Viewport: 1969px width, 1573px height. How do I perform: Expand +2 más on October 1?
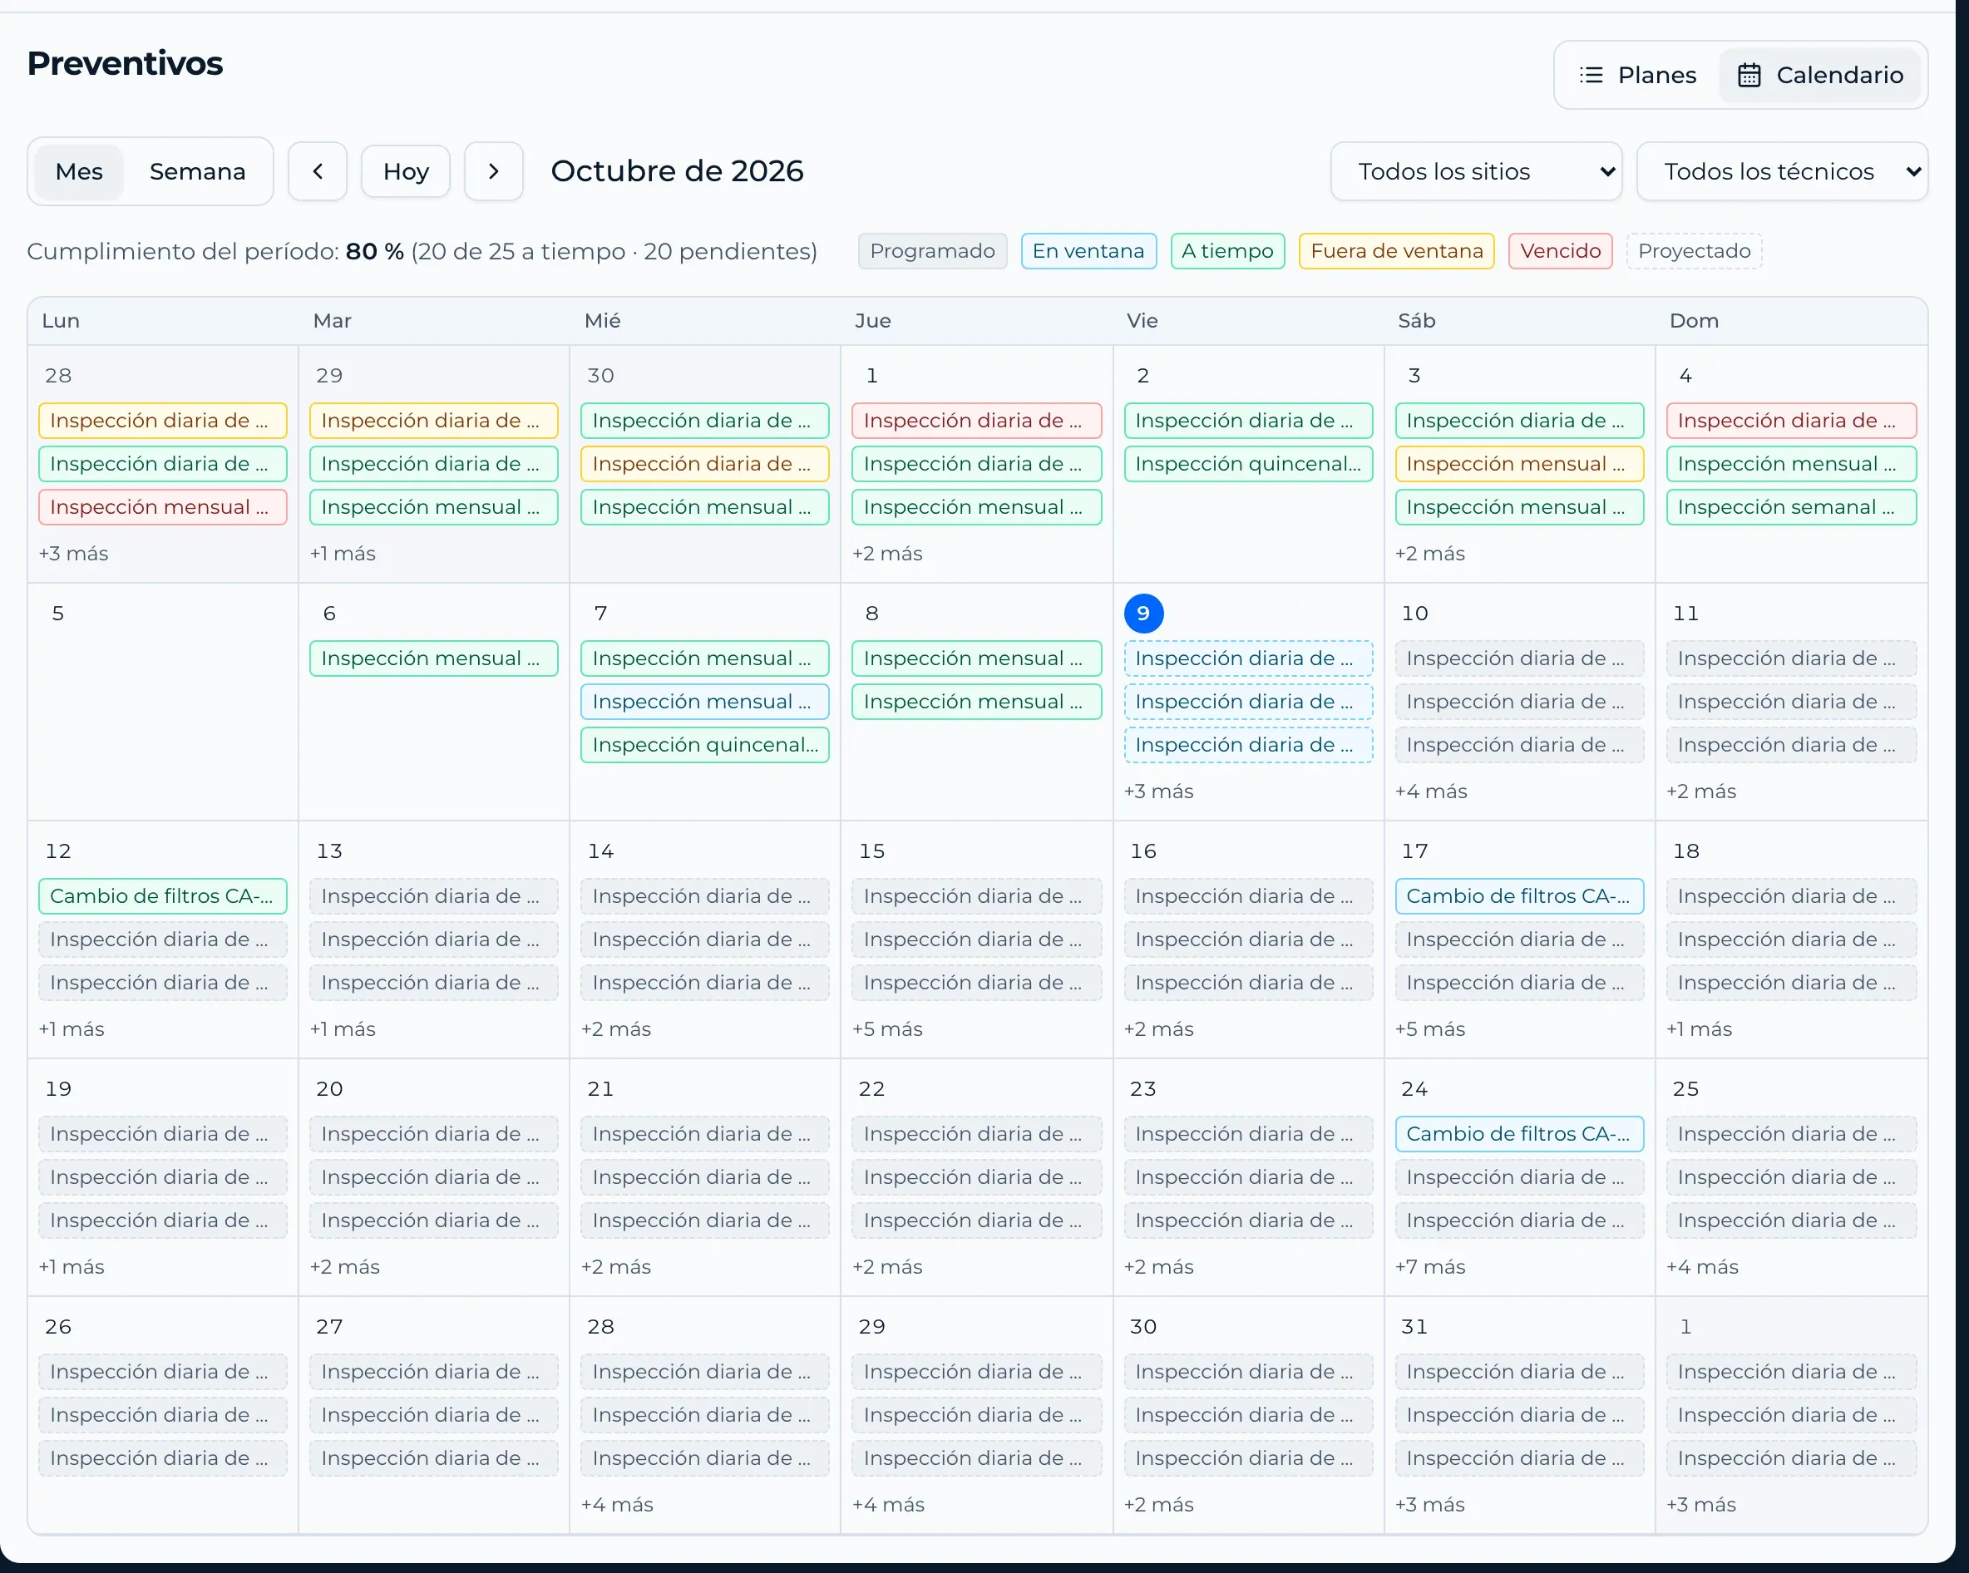(x=886, y=553)
